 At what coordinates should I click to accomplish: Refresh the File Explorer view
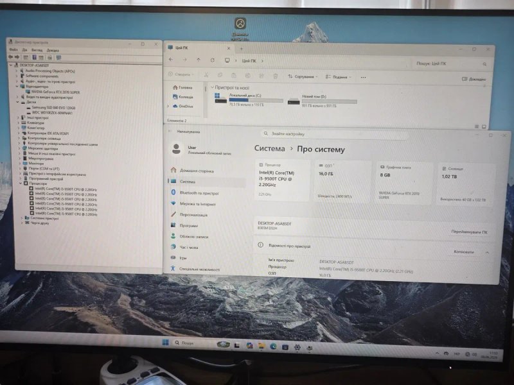pyautogui.click(x=213, y=60)
